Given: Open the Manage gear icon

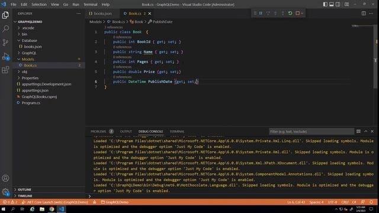Looking at the screenshot, I should click(x=5, y=192).
